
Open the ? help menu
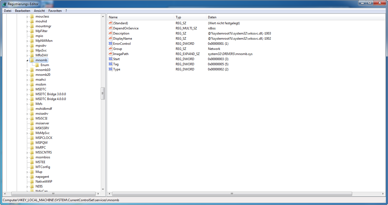66,11
